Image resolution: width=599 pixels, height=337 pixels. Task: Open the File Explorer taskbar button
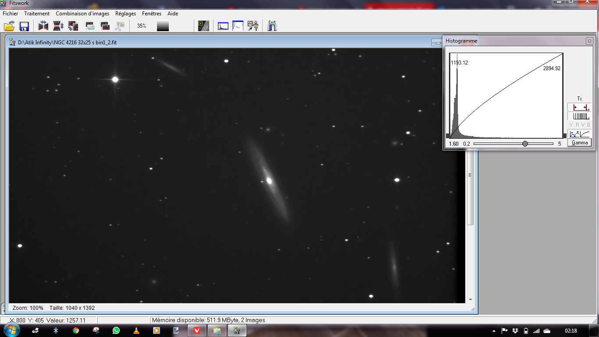click(217, 330)
